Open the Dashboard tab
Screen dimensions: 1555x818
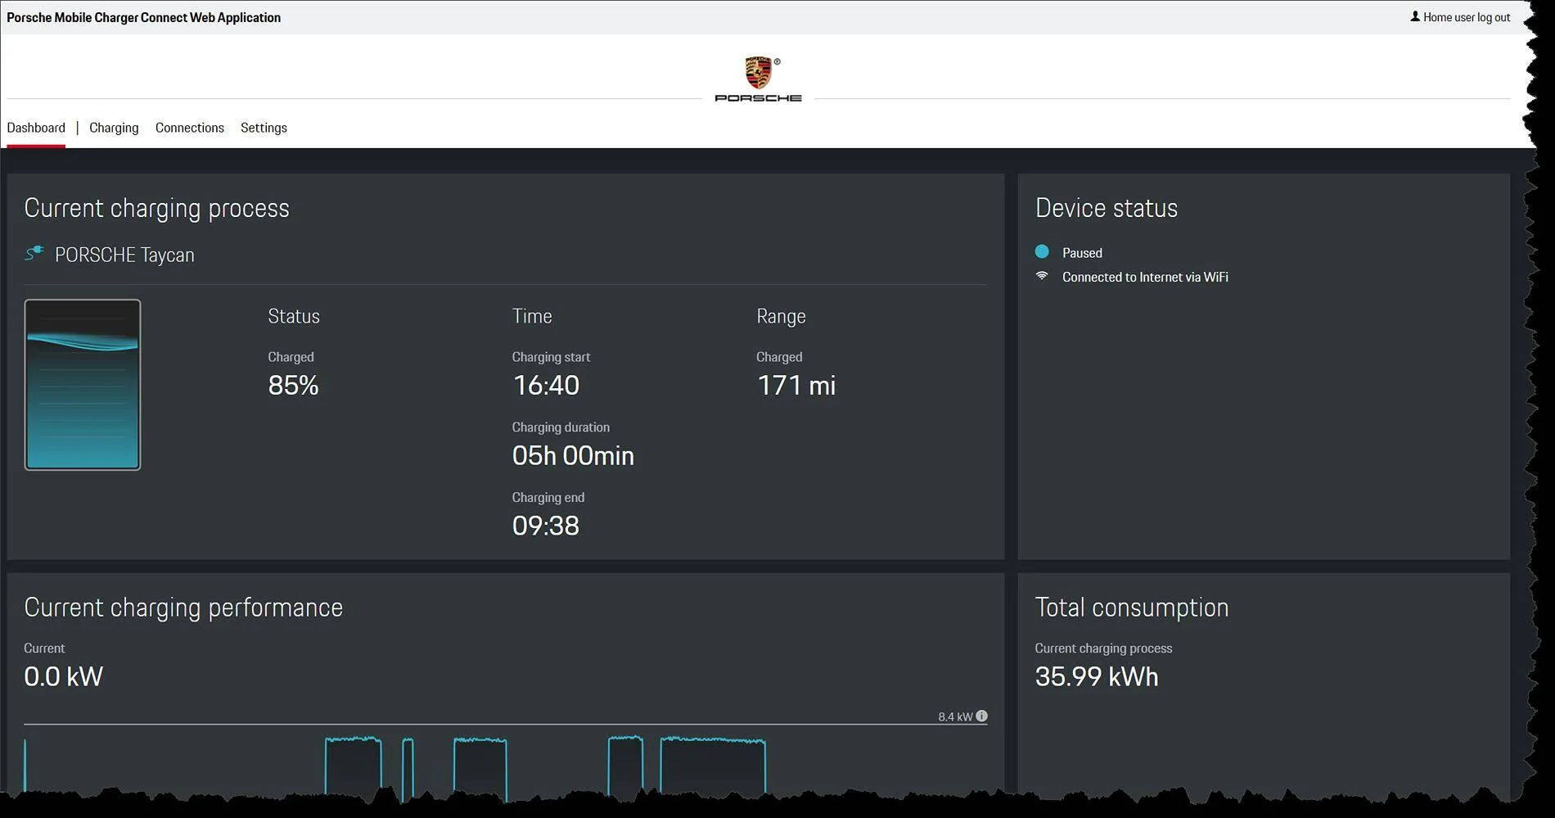[36, 128]
